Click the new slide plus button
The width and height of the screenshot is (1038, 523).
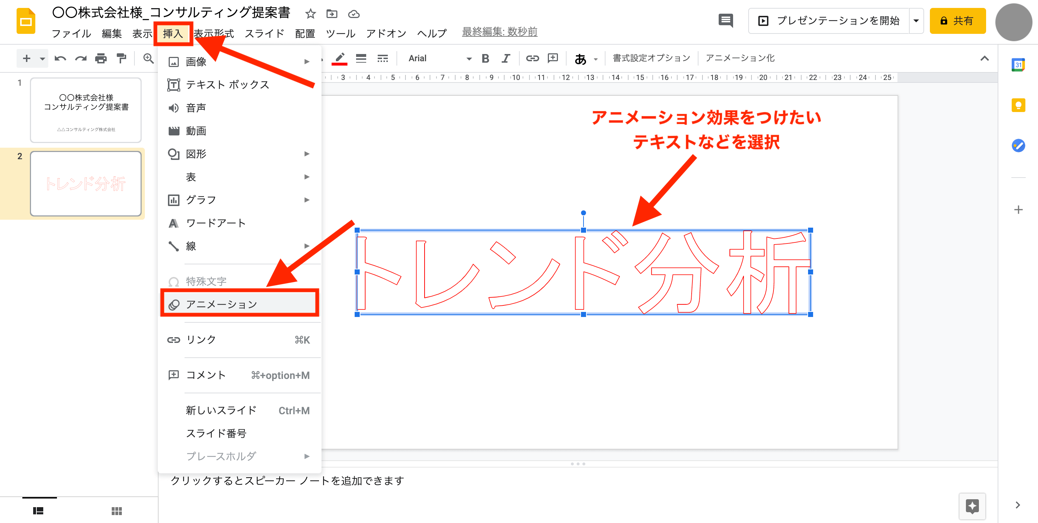(27, 58)
